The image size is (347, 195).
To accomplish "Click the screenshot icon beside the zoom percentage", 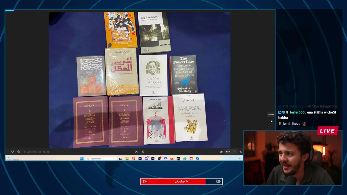I will pos(221,152).
